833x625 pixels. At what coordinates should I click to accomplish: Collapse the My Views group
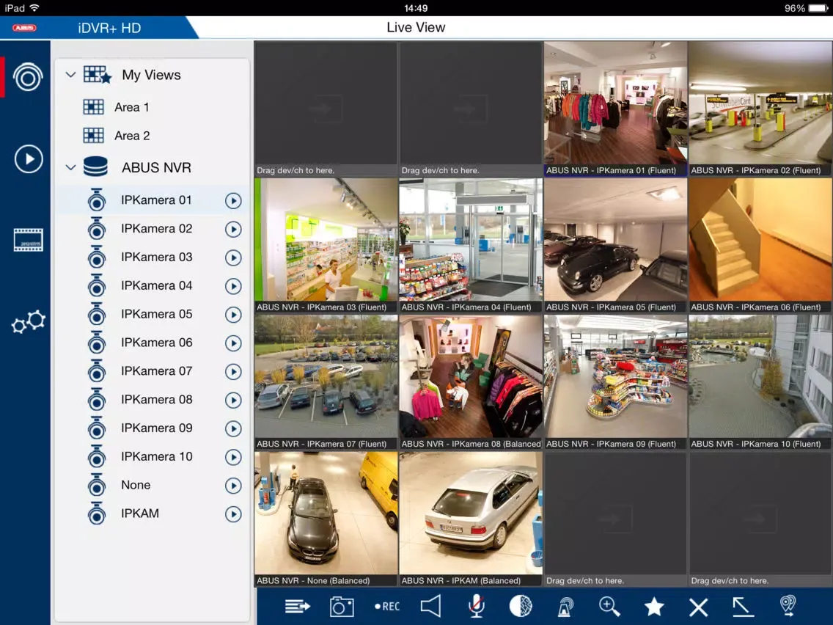[70, 74]
